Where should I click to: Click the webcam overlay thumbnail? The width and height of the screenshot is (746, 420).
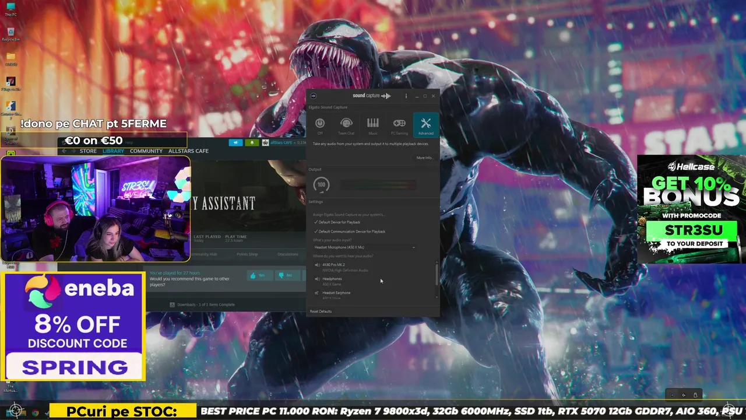point(96,209)
